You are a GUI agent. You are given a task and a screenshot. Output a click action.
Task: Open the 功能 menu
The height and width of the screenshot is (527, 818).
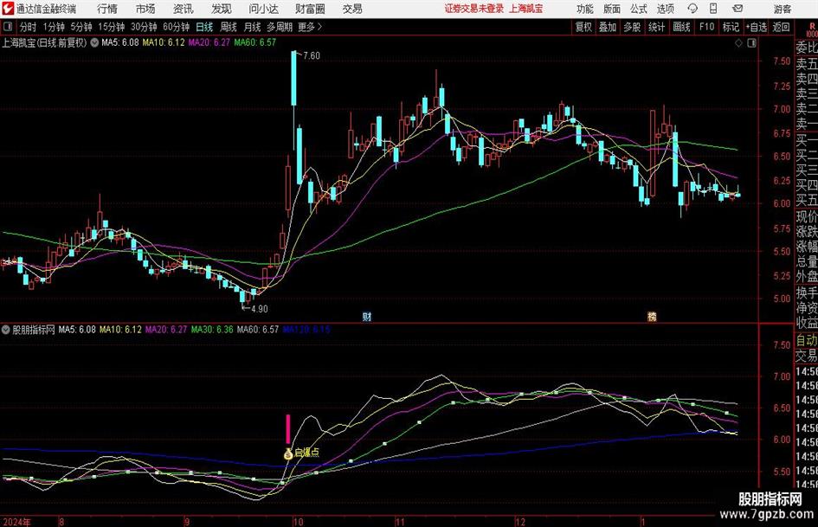tap(585, 9)
